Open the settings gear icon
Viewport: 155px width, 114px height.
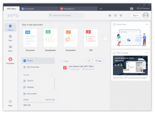coord(115,15)
